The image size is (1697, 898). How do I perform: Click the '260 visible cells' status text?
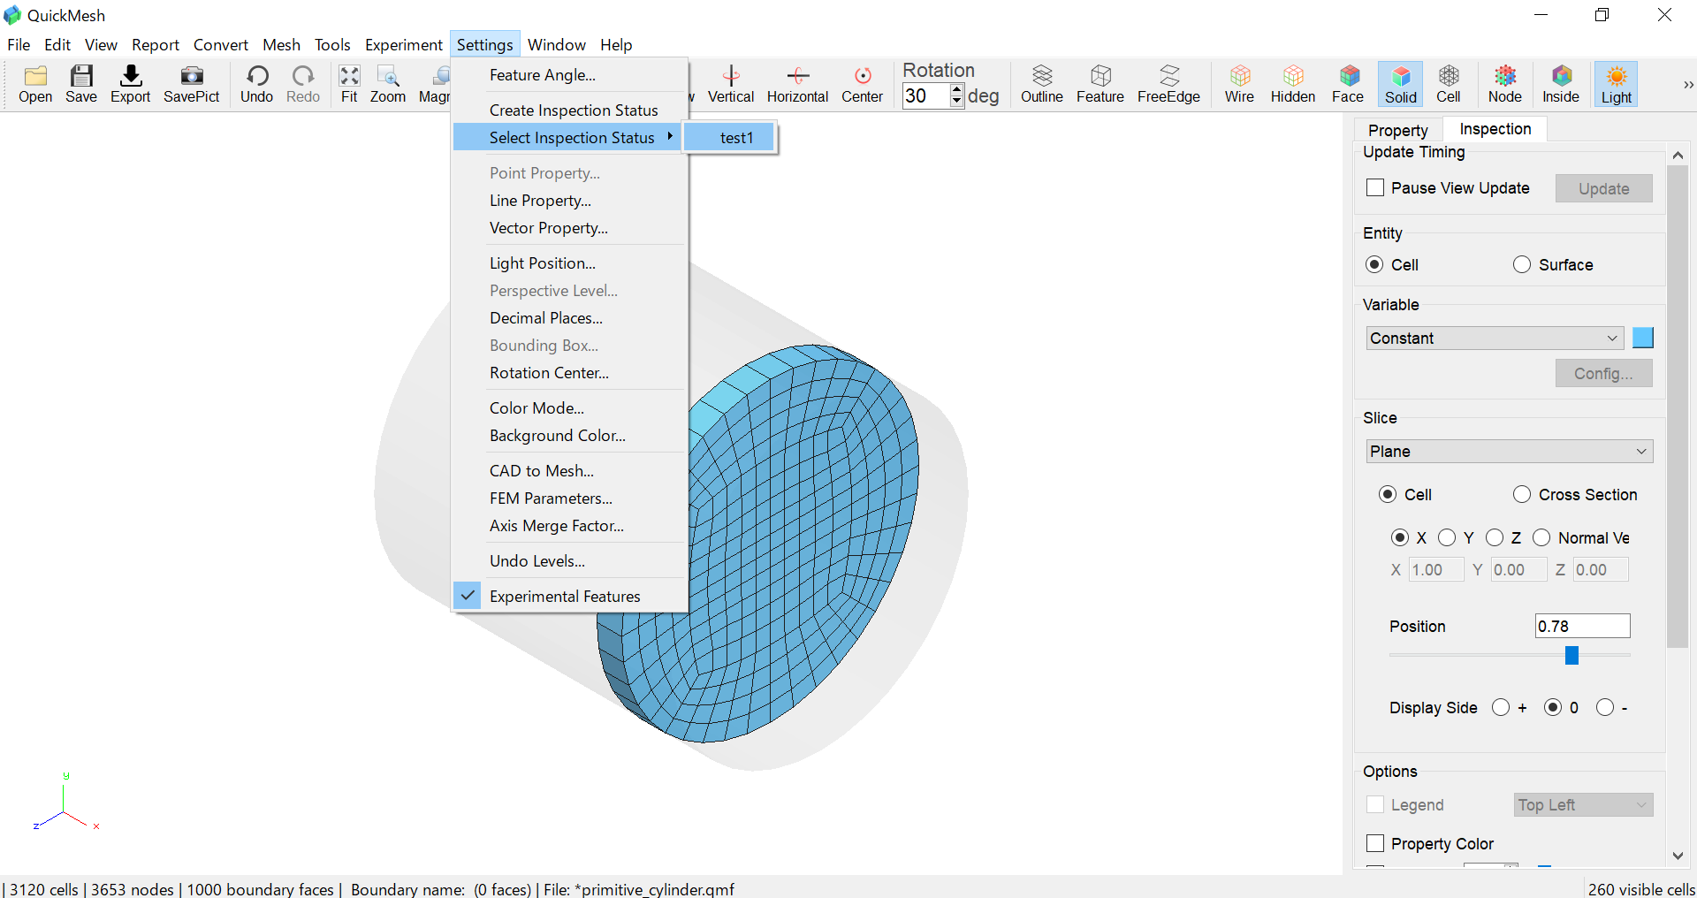coord(1641,889)
